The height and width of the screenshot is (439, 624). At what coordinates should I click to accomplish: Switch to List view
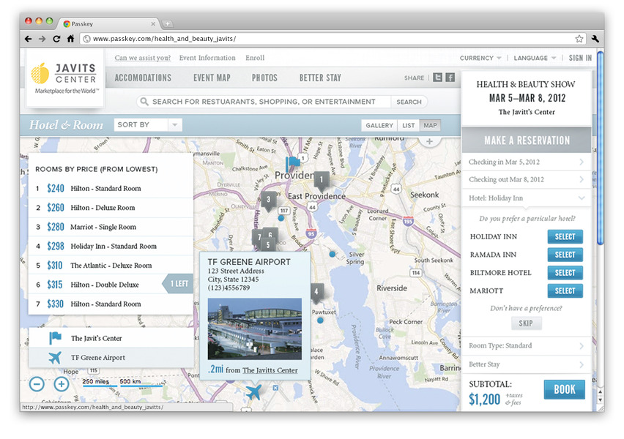click(408, 125)
